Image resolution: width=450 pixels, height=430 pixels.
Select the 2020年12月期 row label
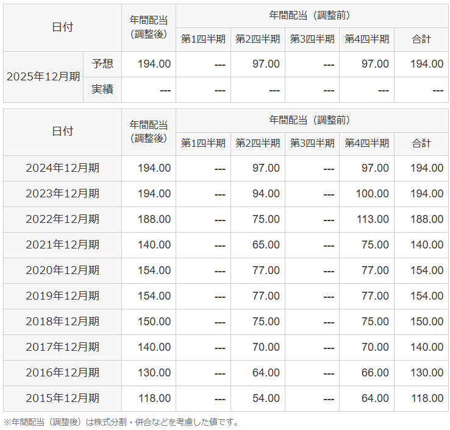tap(62, 270)
